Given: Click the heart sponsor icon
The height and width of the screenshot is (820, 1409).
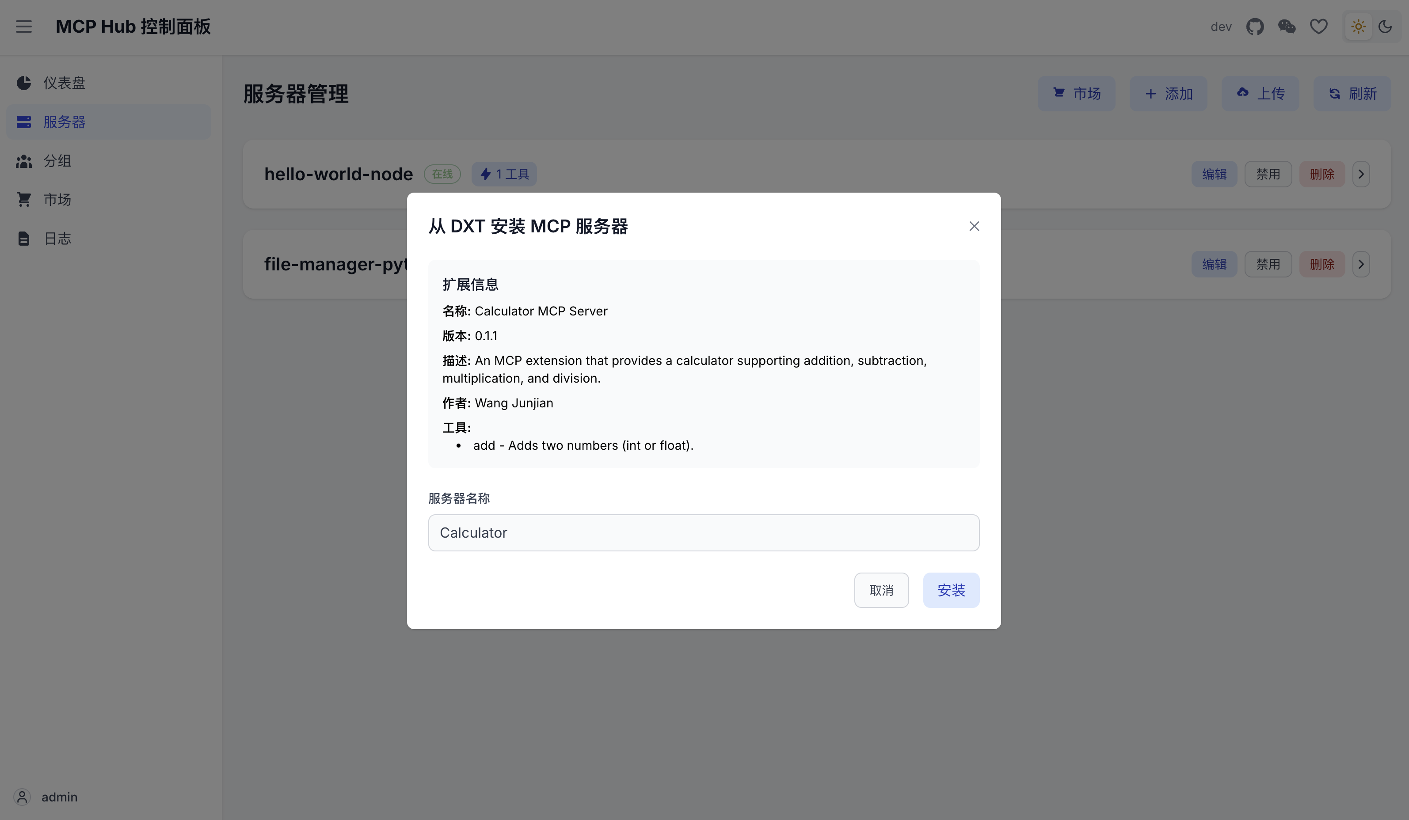Looking at the screenshot, I should [x=1318, y=26].
